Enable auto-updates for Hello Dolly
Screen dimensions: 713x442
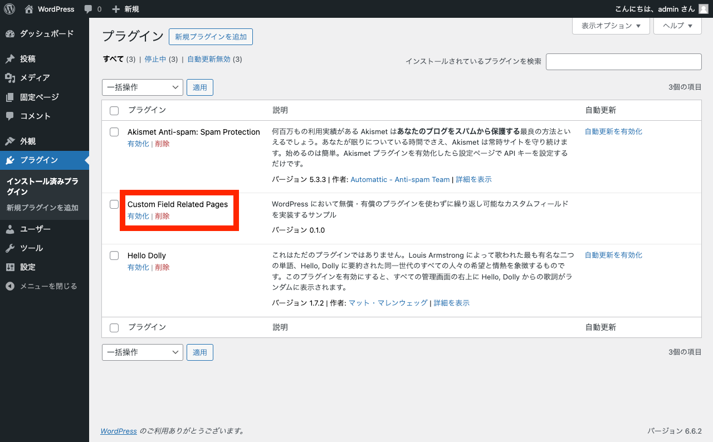[x=613, y=256]
